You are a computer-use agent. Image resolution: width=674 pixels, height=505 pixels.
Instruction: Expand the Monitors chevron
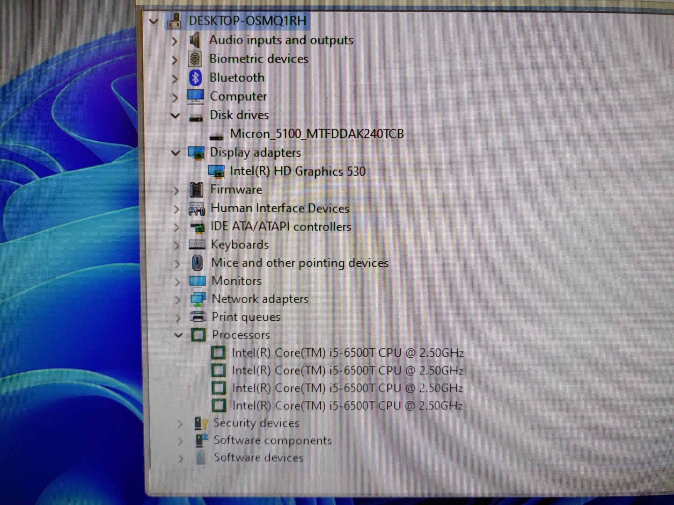coord(177,282)
